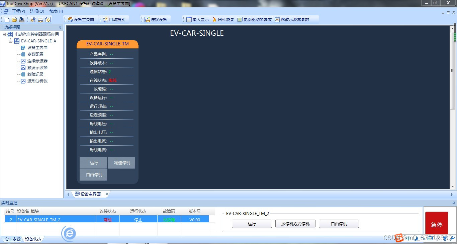457x244 pixels.
Task: Click the 连接状态 column header
Action: (x=108, y=211)
